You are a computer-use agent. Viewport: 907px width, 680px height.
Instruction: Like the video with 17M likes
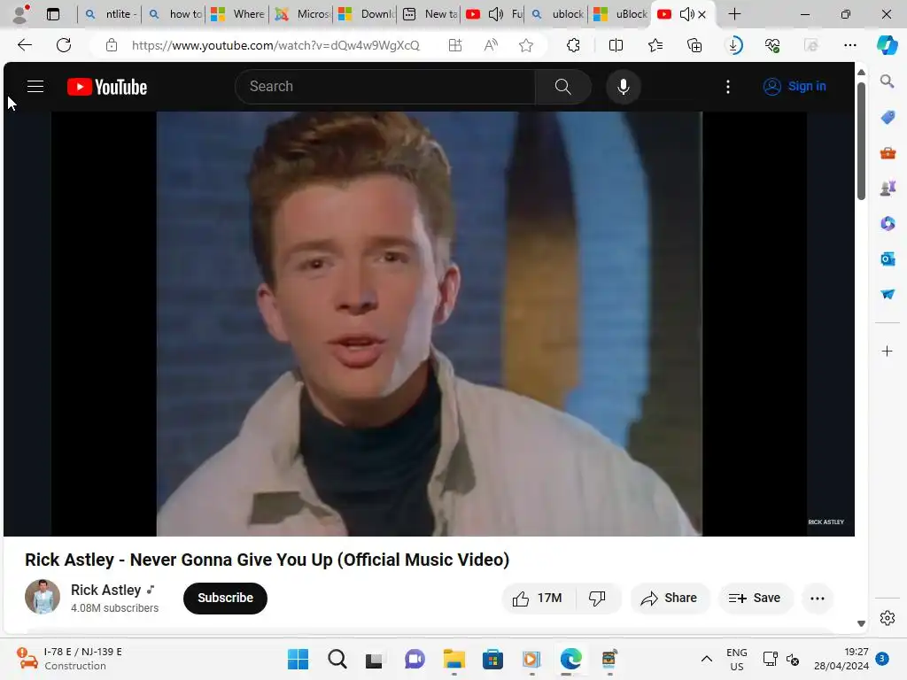pyautogui.click(x=538, y=599)
